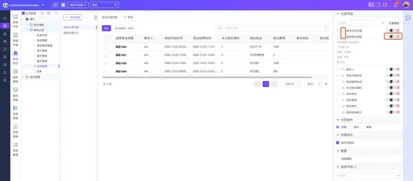413x181 pixels.
Task: Select 索引管理 in the tree
Action: [x=42, y=51]
